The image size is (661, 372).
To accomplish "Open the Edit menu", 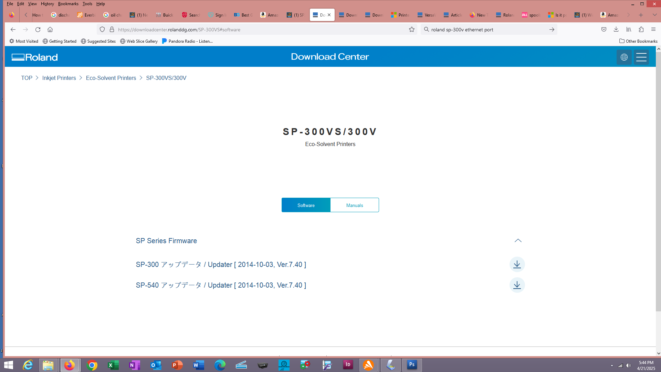I will pos(21,4).
